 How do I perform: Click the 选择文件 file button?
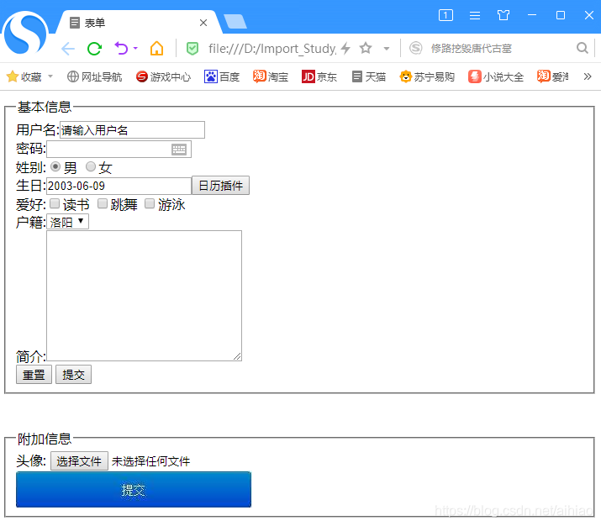click(x=79, y=461)
